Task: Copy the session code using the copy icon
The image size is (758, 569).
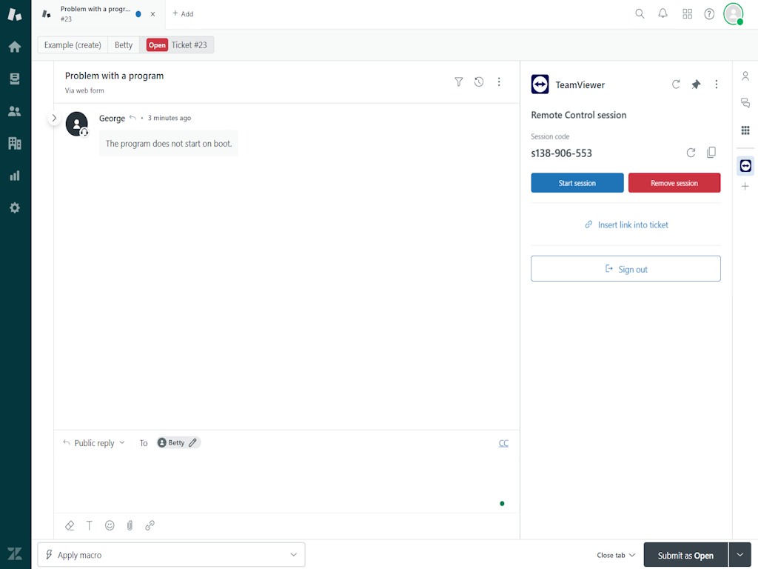Action: [x=711, y=153]
